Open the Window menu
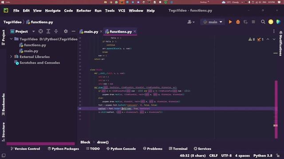The image size is (284, 159). (136, 11)
